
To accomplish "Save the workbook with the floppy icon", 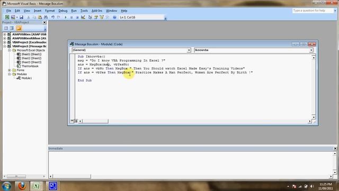I will [x=21, y=17].
